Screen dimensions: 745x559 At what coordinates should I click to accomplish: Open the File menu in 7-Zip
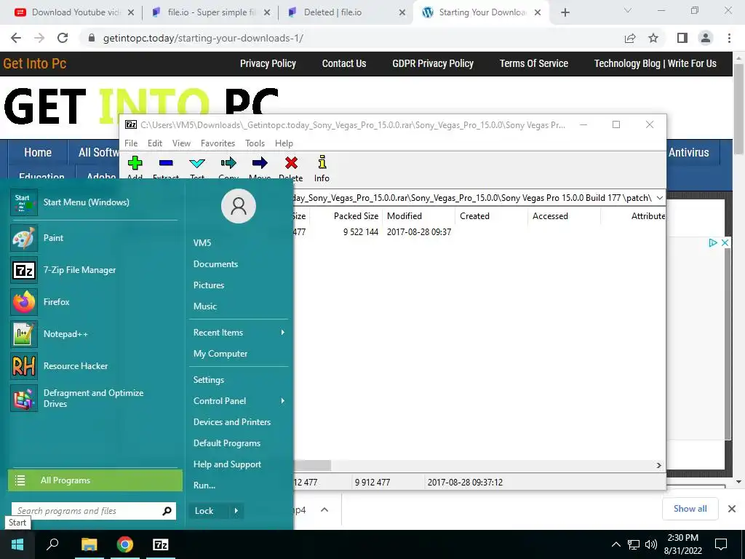coord(131,143)
